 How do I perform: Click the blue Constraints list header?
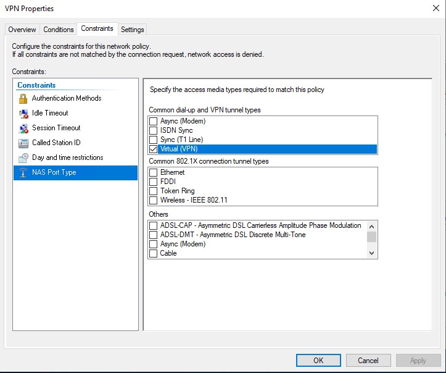click(36, 85)
